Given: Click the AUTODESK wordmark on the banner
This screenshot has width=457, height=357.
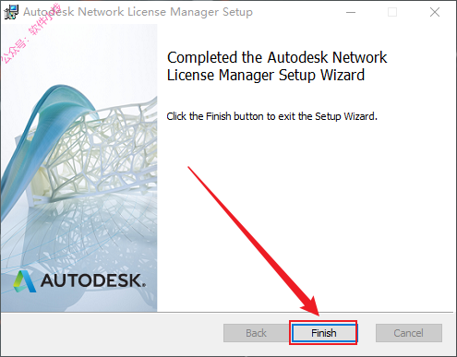Looking at the screenshot, I should (x=93, y=280).
